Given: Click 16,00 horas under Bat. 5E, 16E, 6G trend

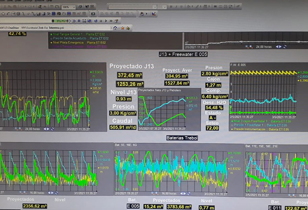Looking at the screenshot, I should [x=169, y=194].
